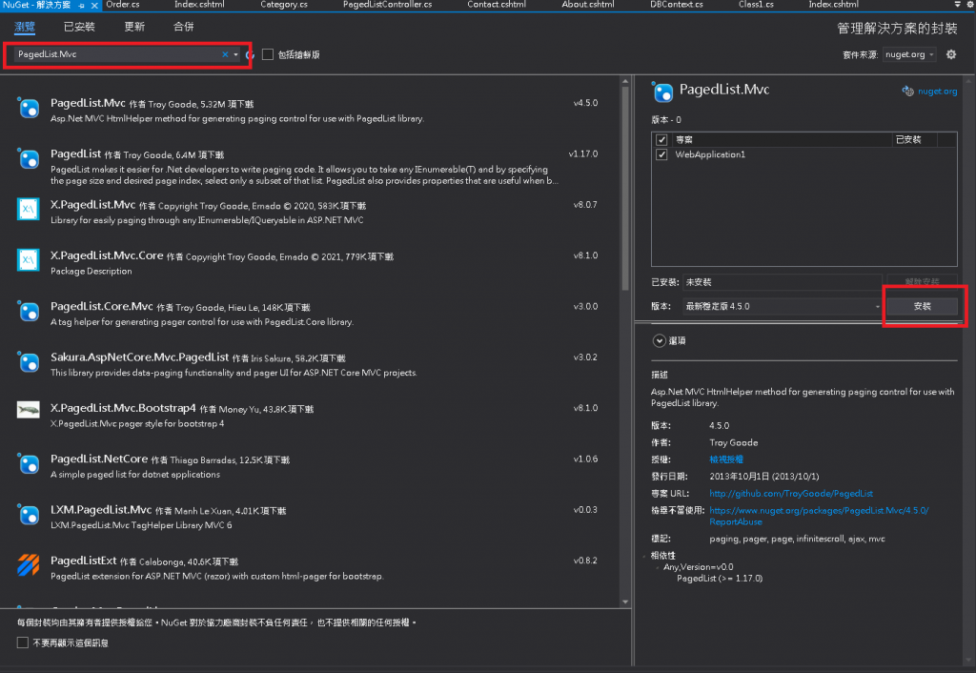The width and height of the screenshot is (976, 673).
Task: Open NuGet settings with the gear icon
Action: [x=951, y=54]
